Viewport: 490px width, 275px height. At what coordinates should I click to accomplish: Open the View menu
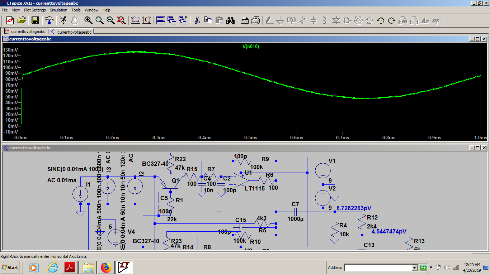(16, 10)
